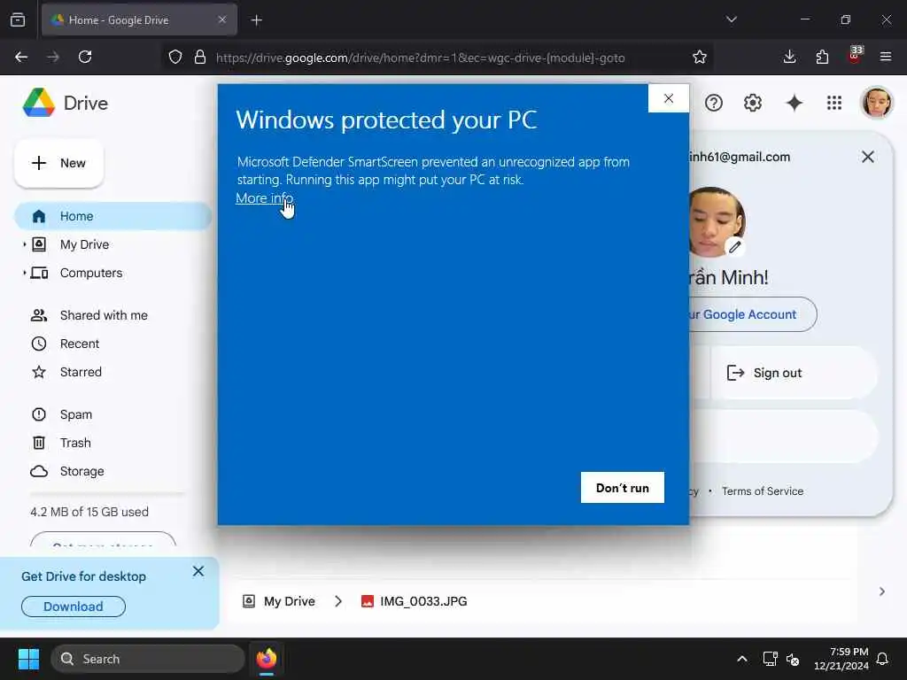907x680 pixels.
Task: Open the Spam folder
Action: (76, 414)
